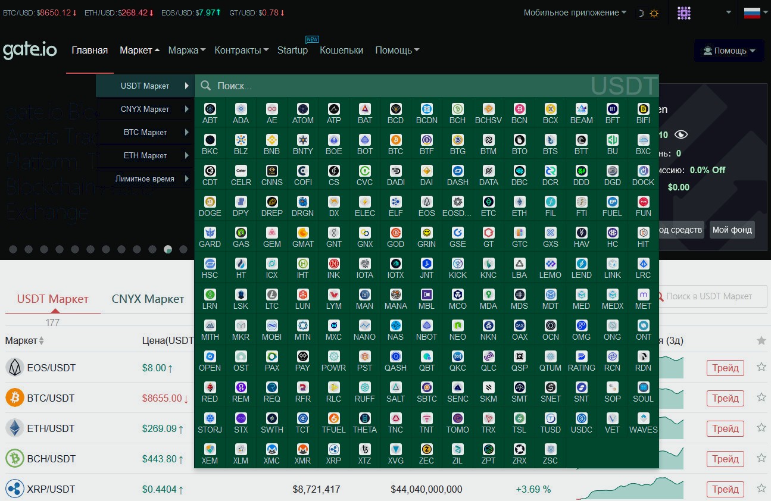Select the BNB coin icon
The image size is (771, 501).
tap(271, 140)
